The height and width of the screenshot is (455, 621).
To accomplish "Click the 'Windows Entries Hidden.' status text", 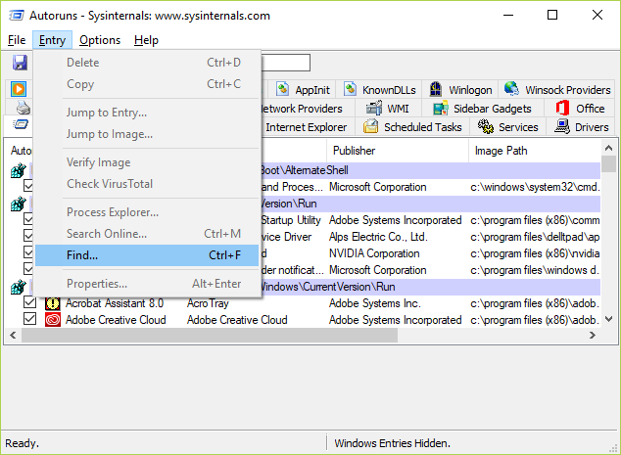I will pyautogui.click(x=392, y=443).
